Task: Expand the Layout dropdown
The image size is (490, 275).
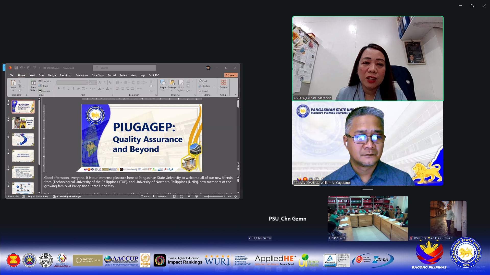Action: click(x=45, y=81)
